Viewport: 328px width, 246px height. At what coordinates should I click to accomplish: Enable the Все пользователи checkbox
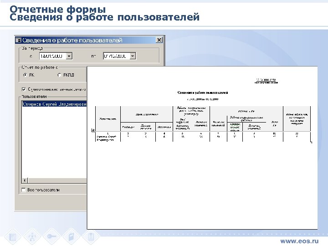[x=23, y=190]
